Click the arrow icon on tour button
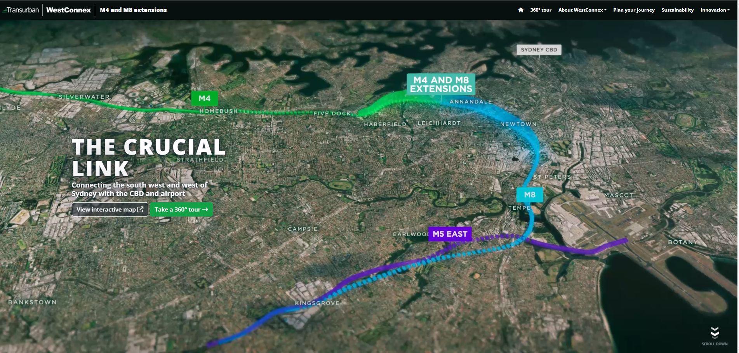This screenshot has width=739, height=353. point(205,209)
